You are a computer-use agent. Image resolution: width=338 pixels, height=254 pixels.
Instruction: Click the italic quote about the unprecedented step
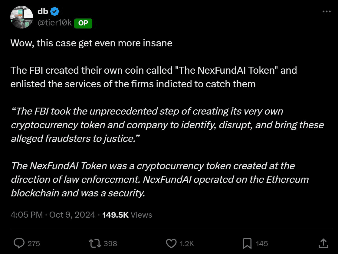pos(167,125)
